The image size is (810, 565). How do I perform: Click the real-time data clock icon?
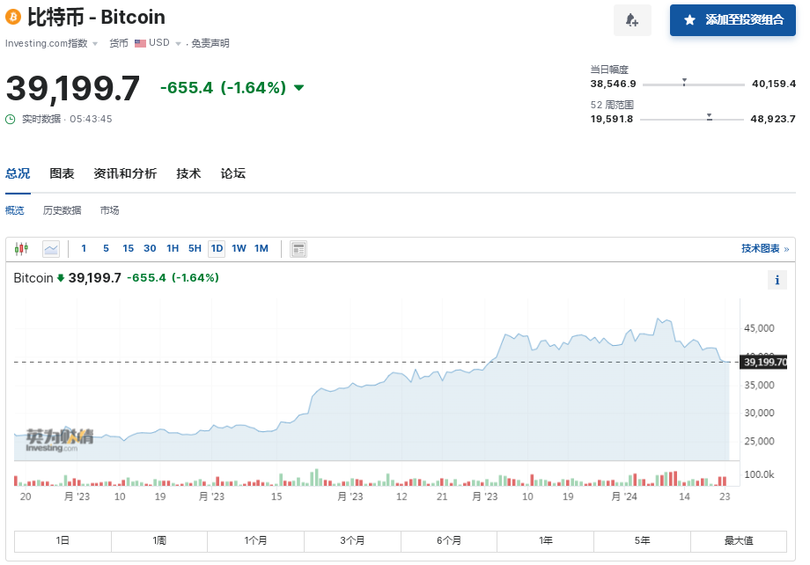click(x=11, y=119)
